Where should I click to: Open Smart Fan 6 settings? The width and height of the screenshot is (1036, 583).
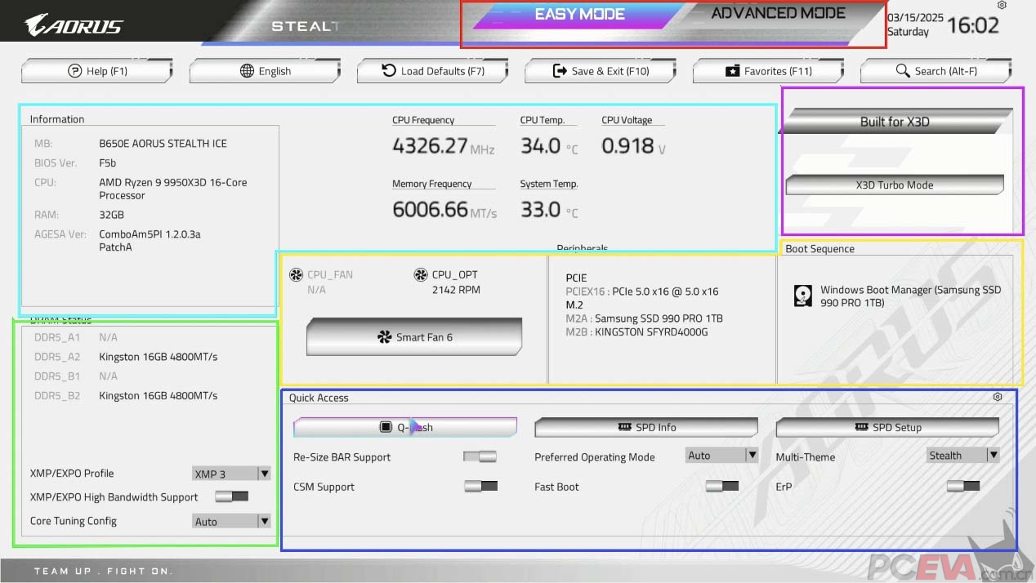coord(414,337)
